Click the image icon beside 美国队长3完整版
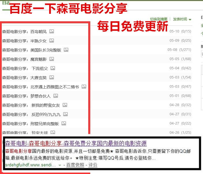Screen dimensions: 203x174 [66, 50]
